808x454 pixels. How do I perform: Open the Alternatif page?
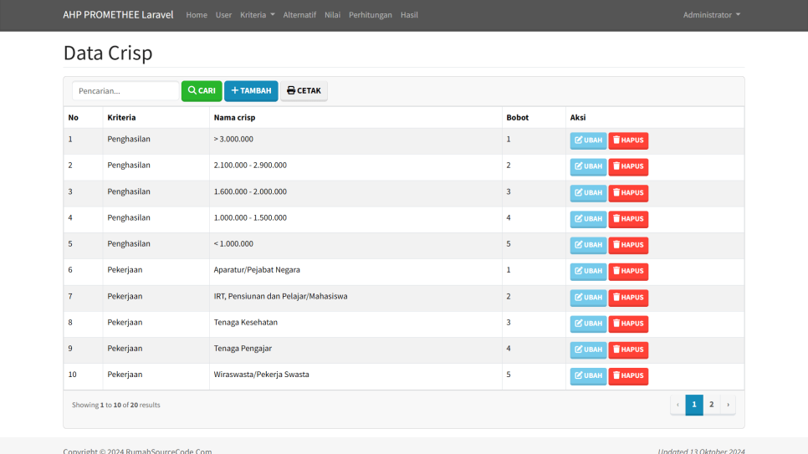[299, 15]
